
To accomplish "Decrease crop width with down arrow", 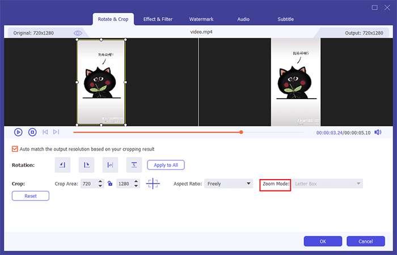I will coord(100,186).
